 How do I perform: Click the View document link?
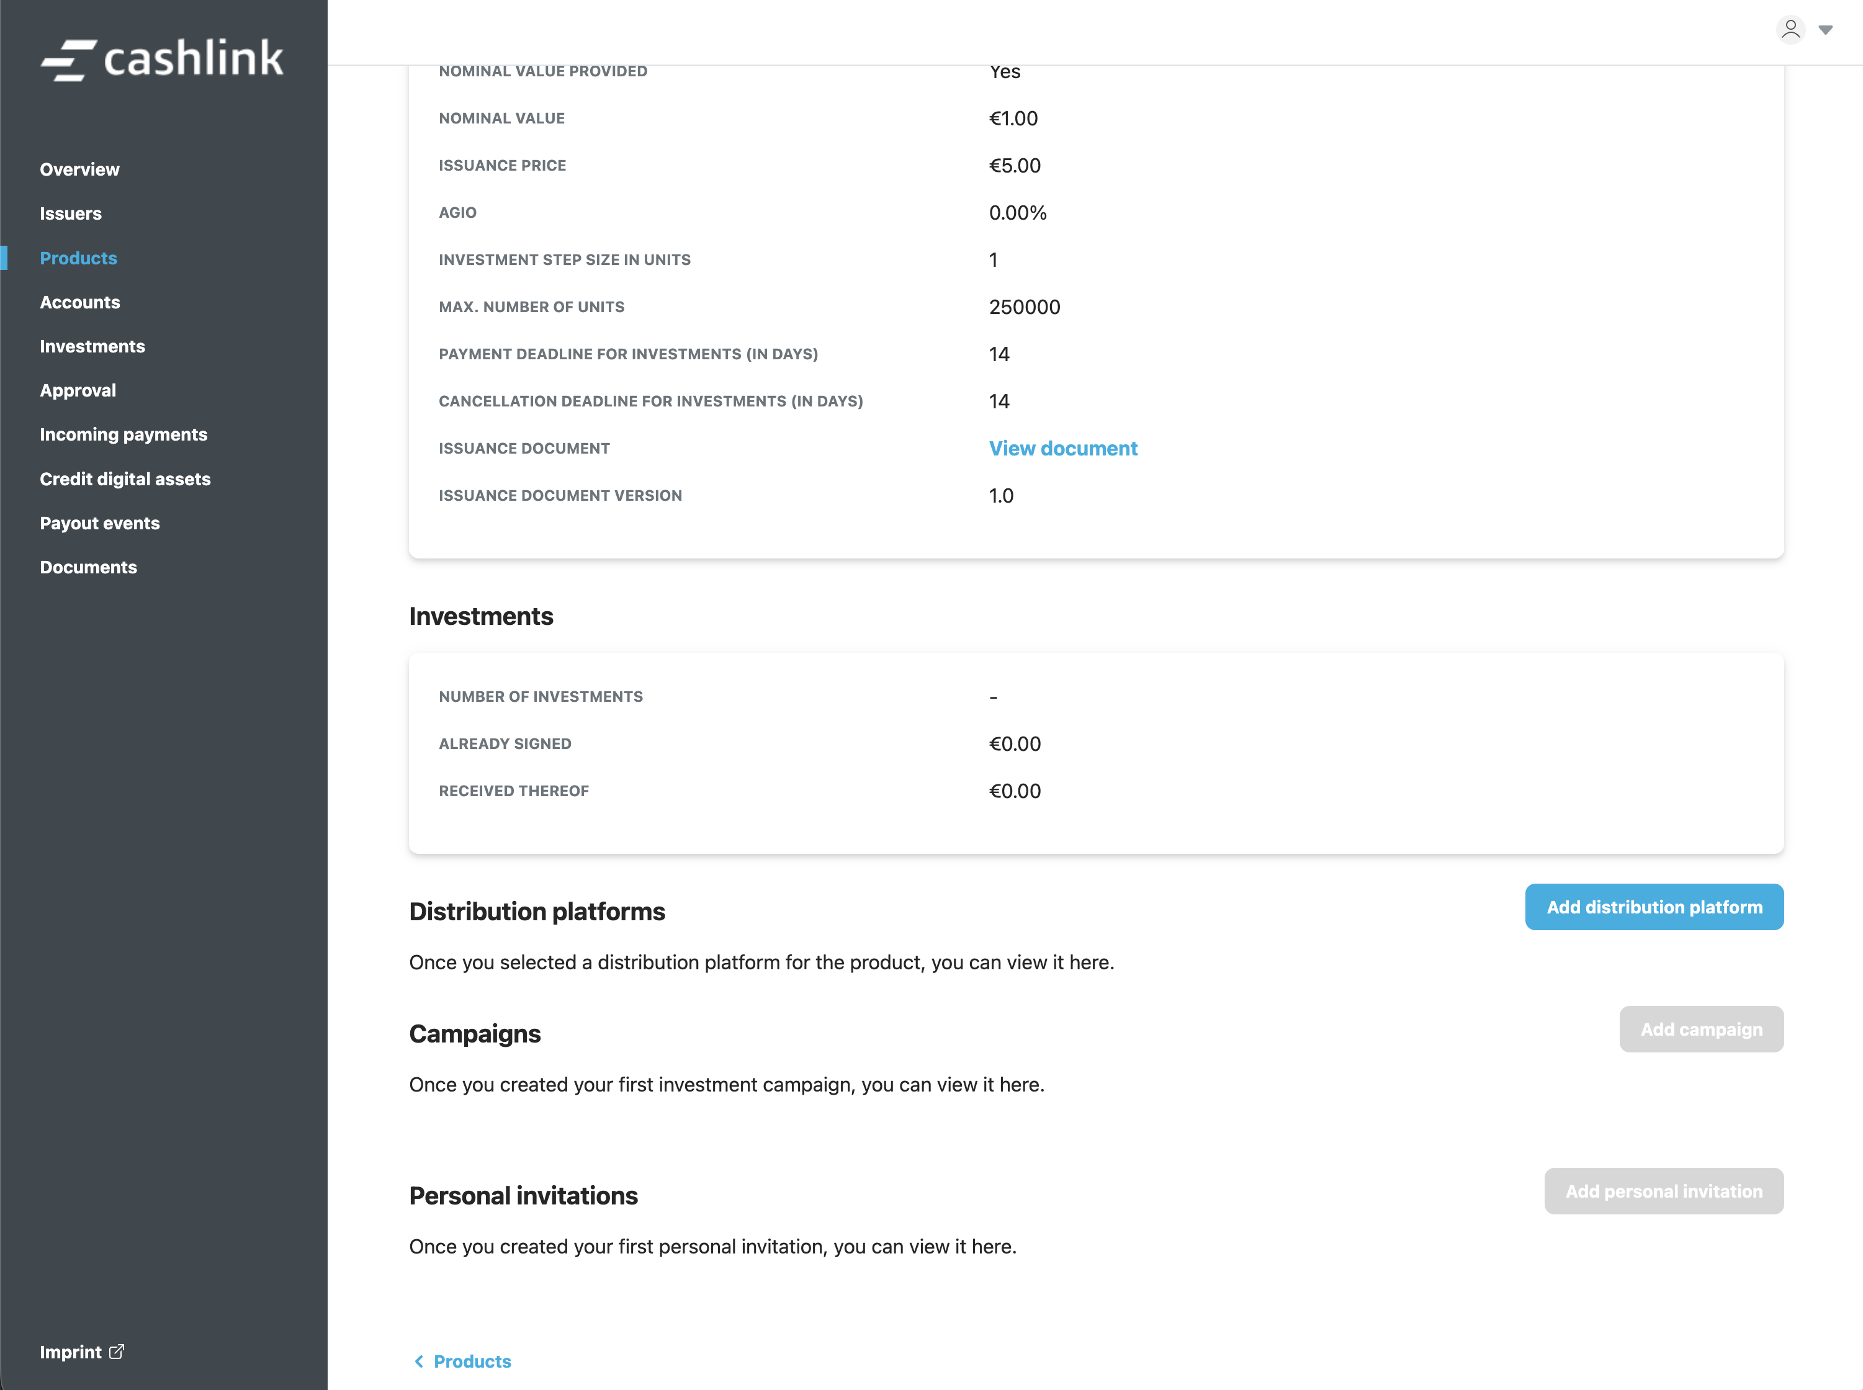pyautogui.click(x=1063, y=449)
